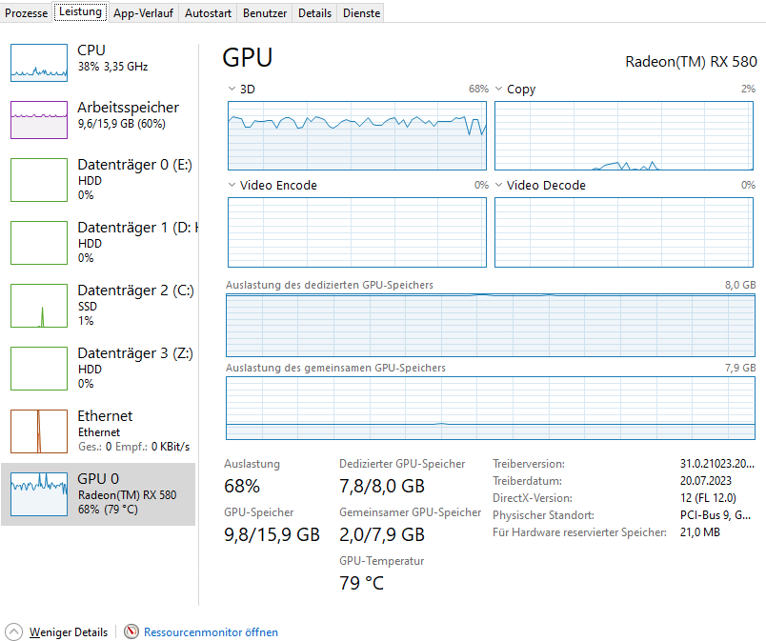The image size is (766, 641).
Task: Open Arbeitsspeicher memory graph in sidebar
Action: point(39,120)
